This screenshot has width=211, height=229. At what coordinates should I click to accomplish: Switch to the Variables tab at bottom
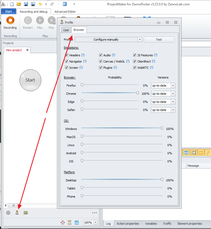pyautogui.click(x=151, y=224)
